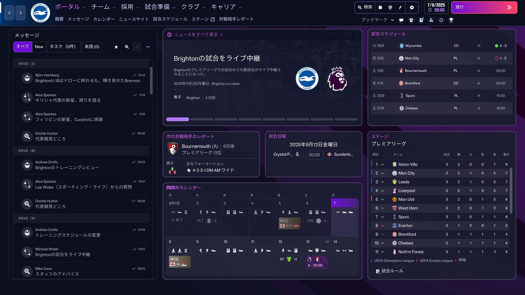Open the messages three-dot options menu
The image size is (525, 295).
[148, 47]
